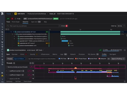Expand the coefficient-worker-X thread row
The width and height of the screenshot is (127, 95).
coord(6,71)
